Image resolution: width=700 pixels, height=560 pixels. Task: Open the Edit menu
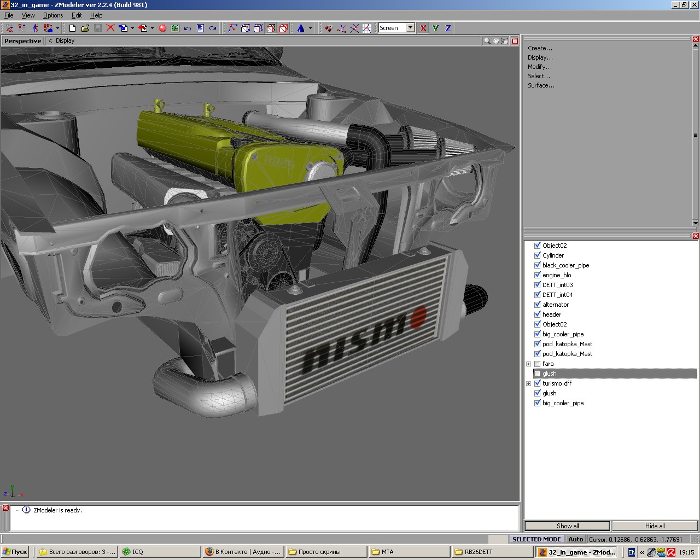click(77, 15)
